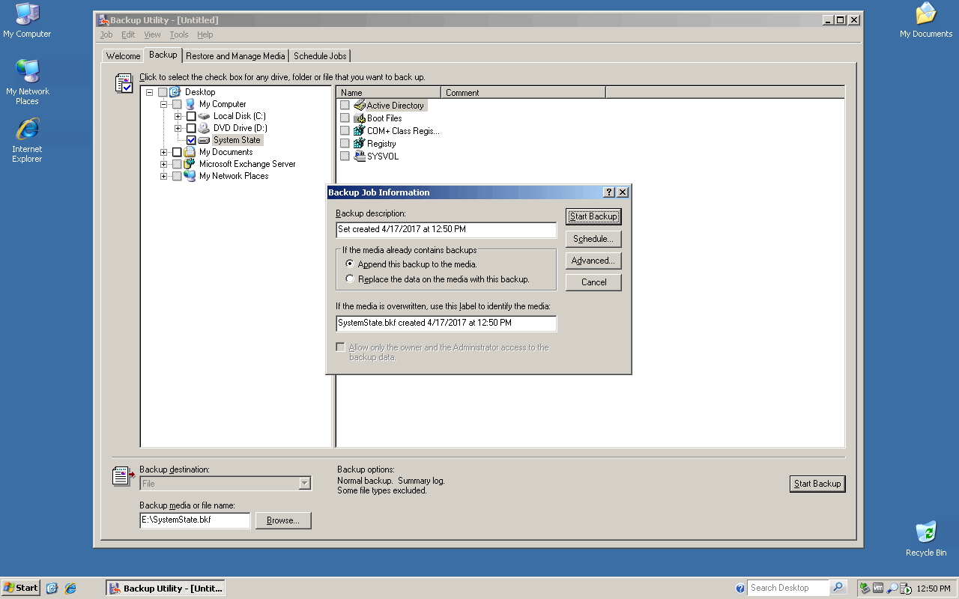Collapse the Desktop tree node

click(x=150, y=92)
